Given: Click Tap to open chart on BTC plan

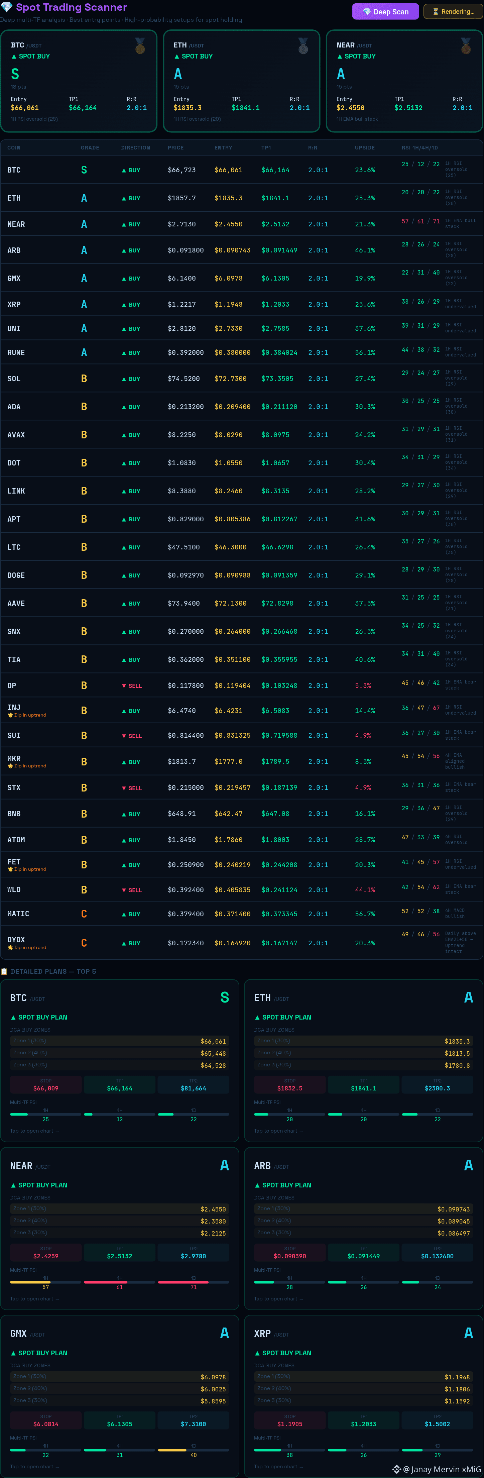Looking at the screenshot, I should [x=34, y=1131].
